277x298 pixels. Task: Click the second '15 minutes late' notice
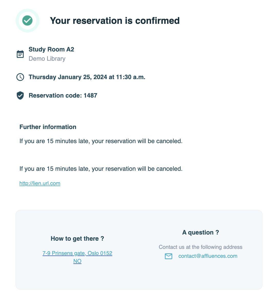click(x=101, y=169)
